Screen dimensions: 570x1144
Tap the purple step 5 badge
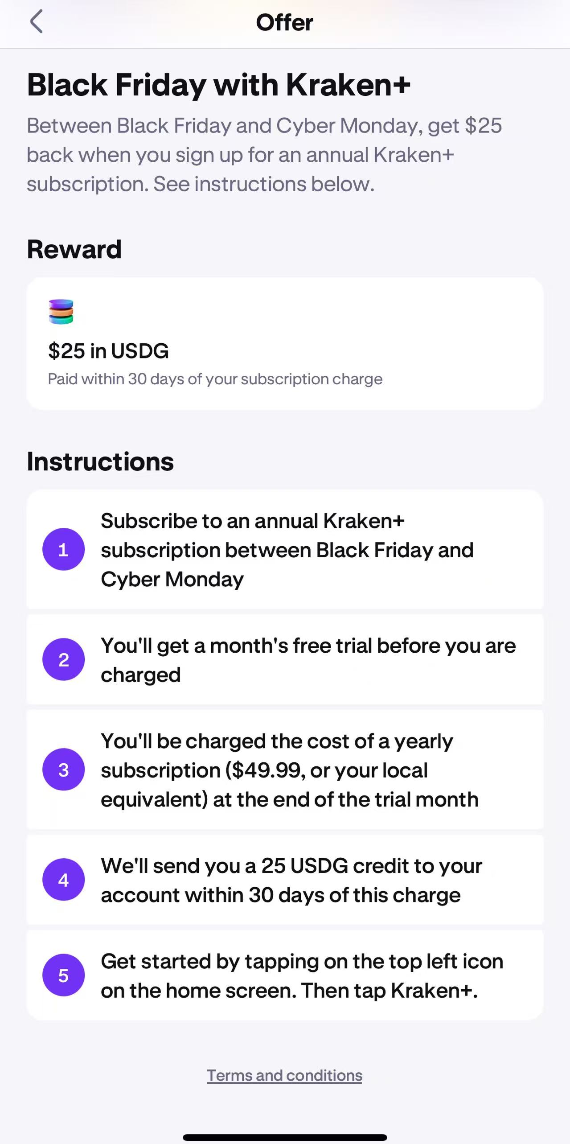tap(63, 975)
